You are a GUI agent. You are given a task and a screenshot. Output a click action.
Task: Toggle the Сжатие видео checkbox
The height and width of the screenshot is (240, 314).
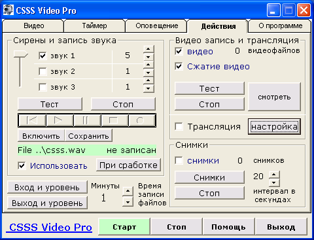tap(179, 66)
